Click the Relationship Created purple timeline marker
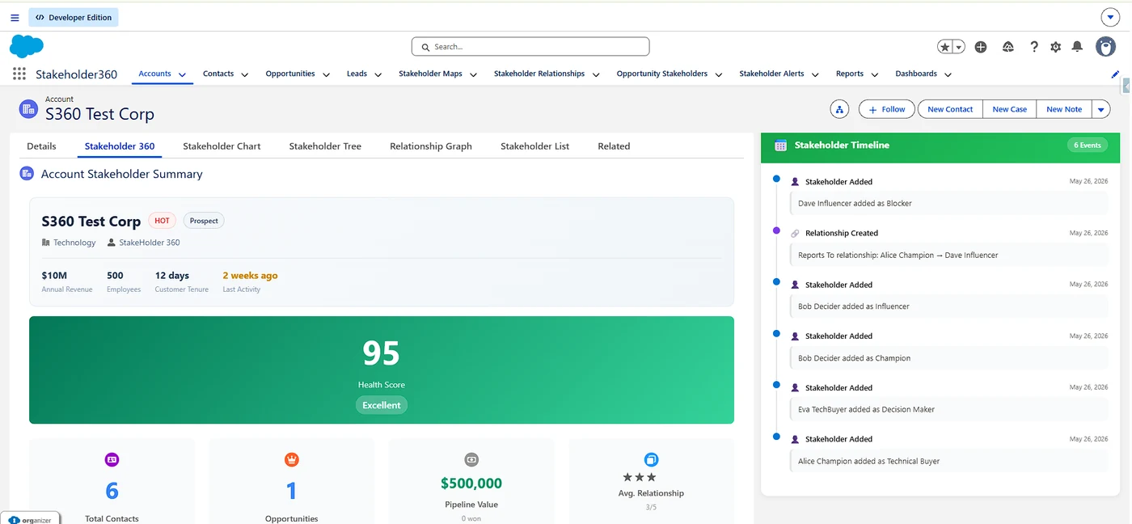 click(776, 230)
